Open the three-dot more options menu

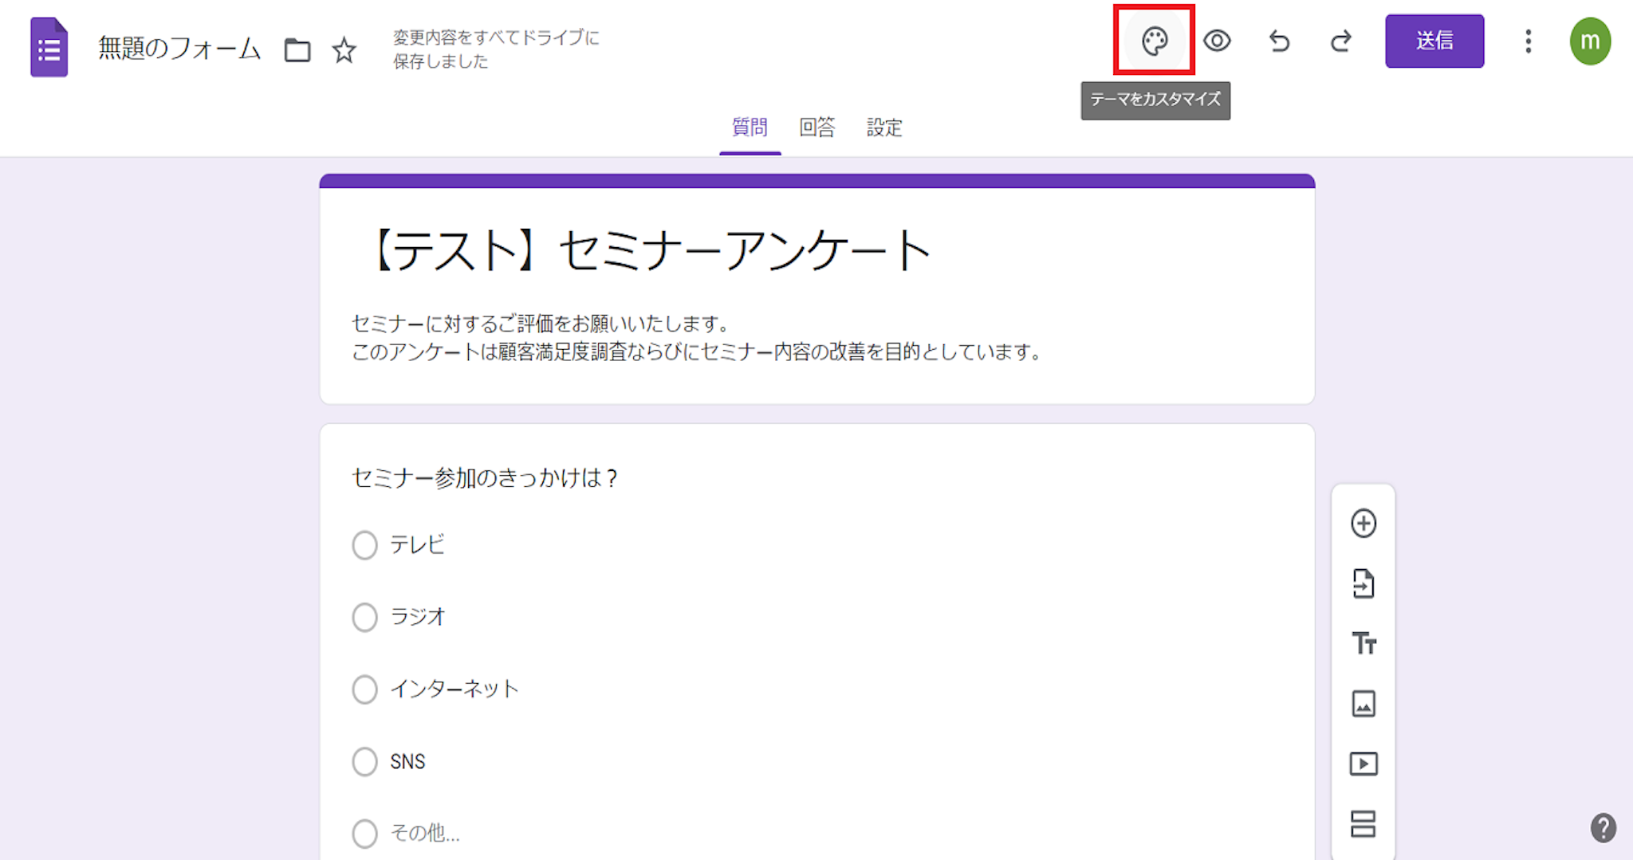pos(1528,41)
